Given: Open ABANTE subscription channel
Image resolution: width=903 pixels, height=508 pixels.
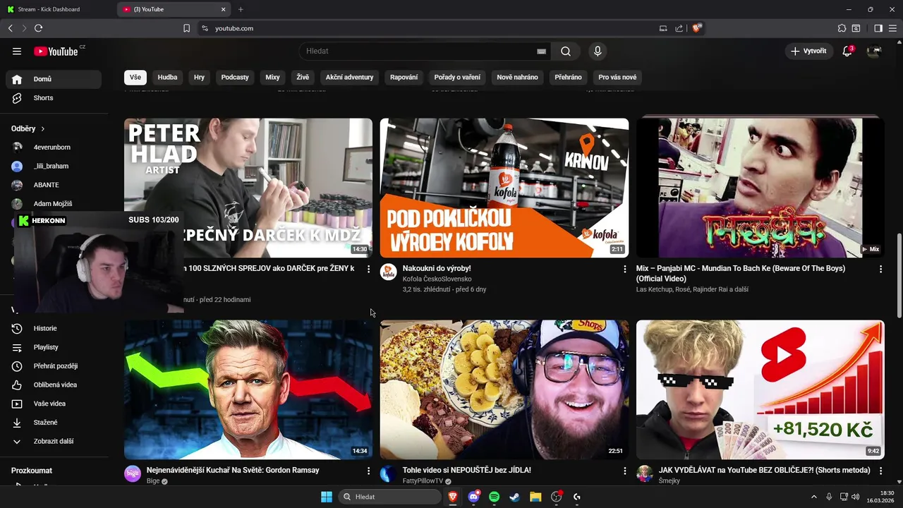Looking at the screenshot, I should click(54, 185).
